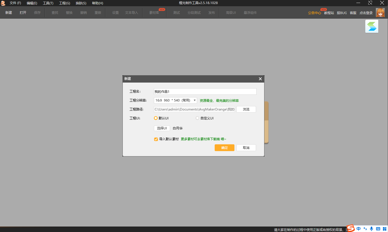Screen dimensions: 388x232
Task: Uncheck the 导入默认素材 checkbox
Action: tap(156, 139)
